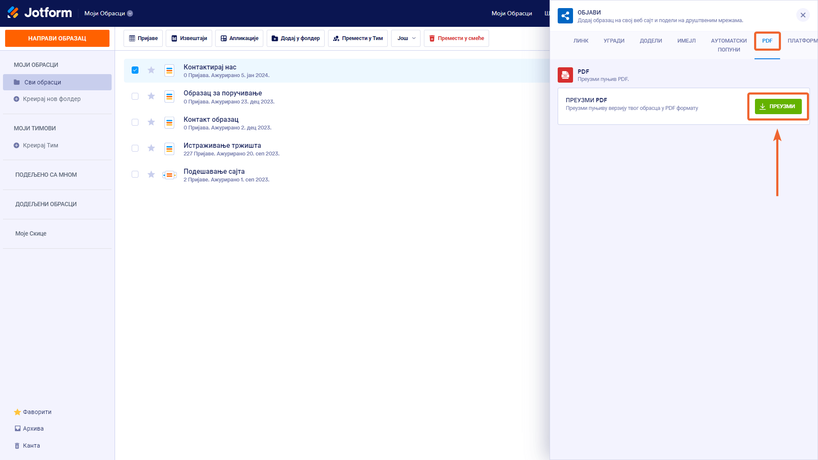Click Премести у смеће toolbar button
Screen dimensions: 818x460
coord(456,38)
